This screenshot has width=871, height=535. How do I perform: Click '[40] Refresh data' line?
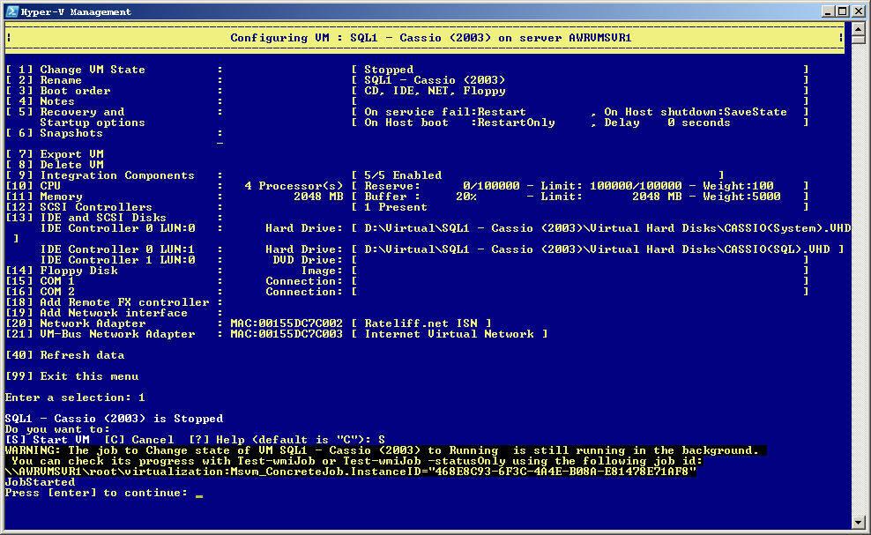click(x=65, y=354)
